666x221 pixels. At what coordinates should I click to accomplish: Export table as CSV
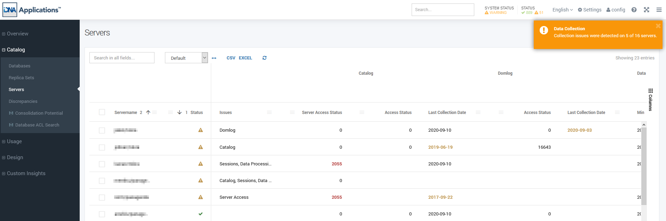[x=231, y=58]
